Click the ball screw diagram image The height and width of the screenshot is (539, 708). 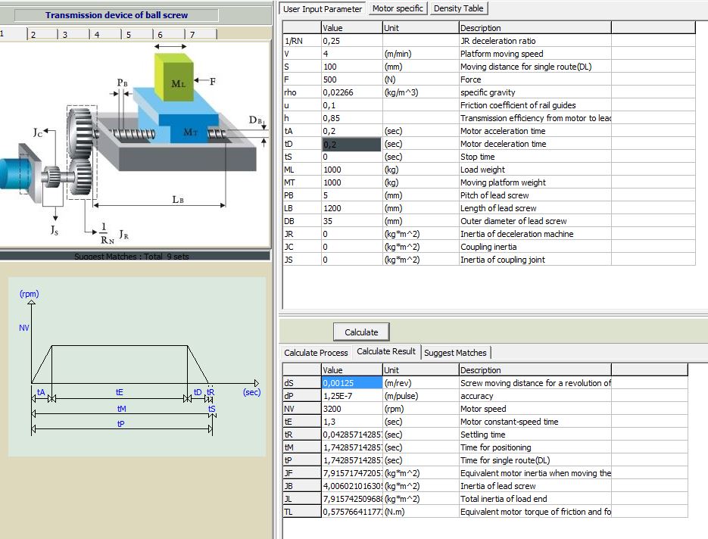135,144
